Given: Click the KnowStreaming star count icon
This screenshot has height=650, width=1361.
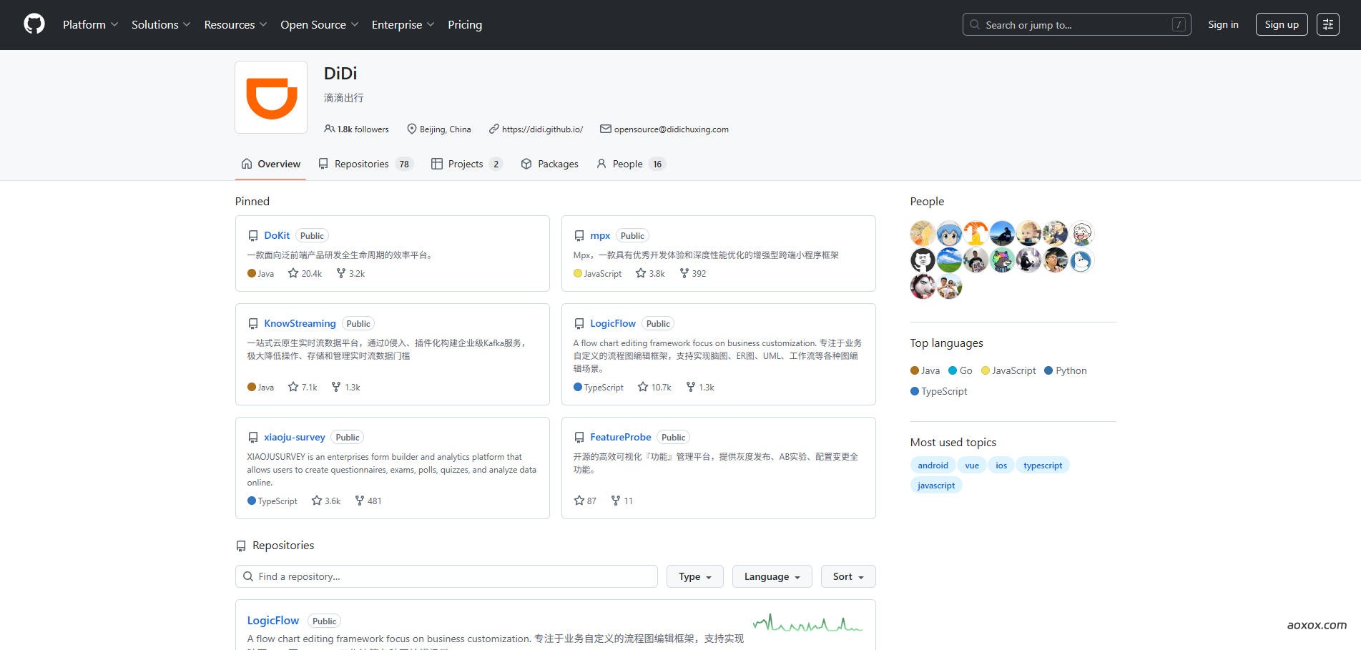Looking at the screenshot, I should [293, 387].
